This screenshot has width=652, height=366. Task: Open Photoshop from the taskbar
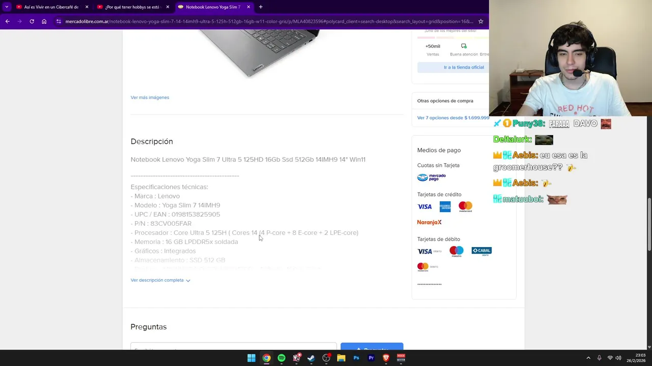click(356, 358)
